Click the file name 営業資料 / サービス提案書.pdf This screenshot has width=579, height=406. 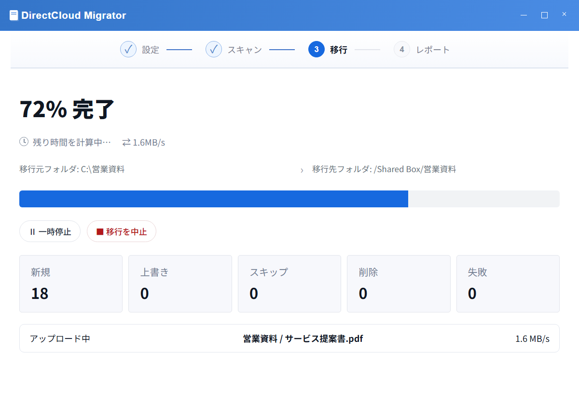coord(303,338)
